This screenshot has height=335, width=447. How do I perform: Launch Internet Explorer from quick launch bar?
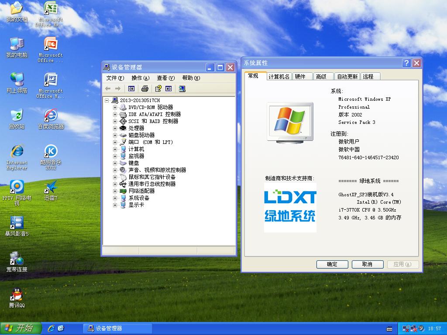point(52,328)
